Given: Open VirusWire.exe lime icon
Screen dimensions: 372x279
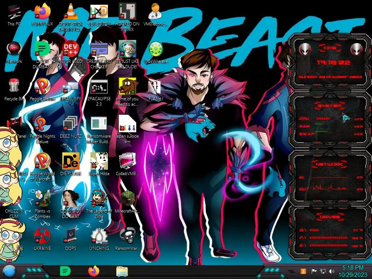Looking at the screenshot, I should click(155, 53).
